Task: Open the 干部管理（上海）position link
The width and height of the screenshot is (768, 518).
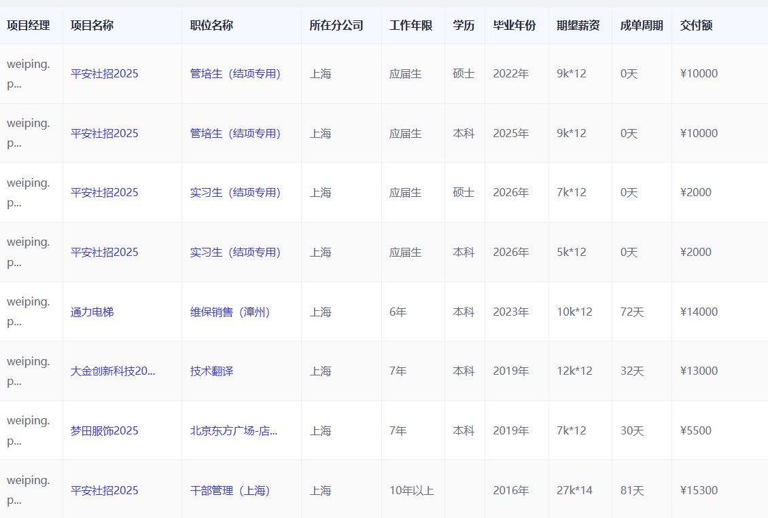Action: (x=230, y=490)
